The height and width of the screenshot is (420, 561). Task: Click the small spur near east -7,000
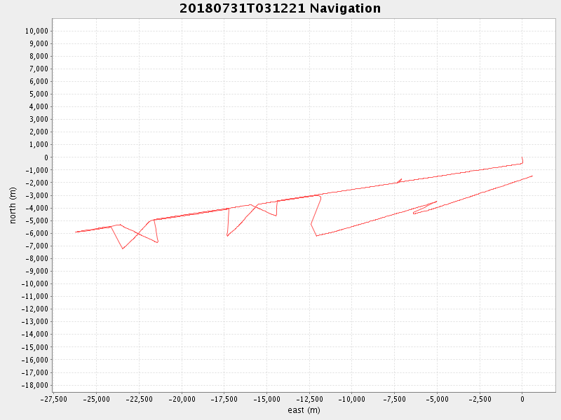[x=400, y=180]
